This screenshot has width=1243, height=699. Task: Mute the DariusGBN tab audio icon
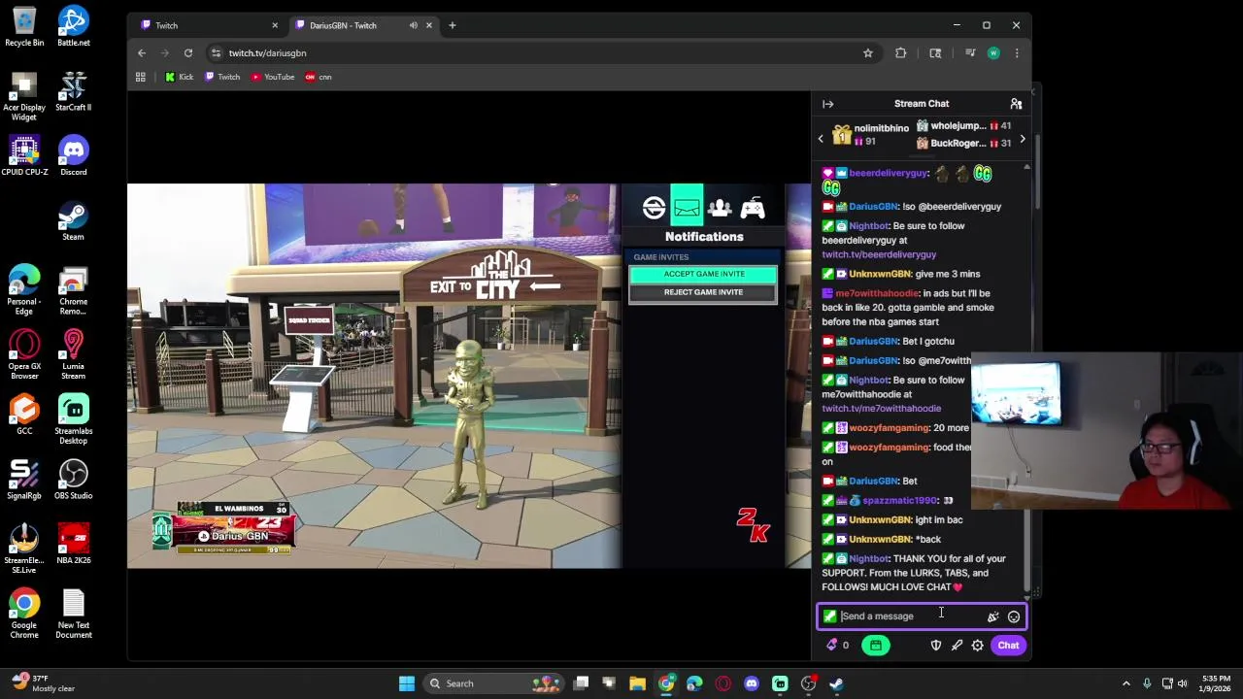coord(414,25)
